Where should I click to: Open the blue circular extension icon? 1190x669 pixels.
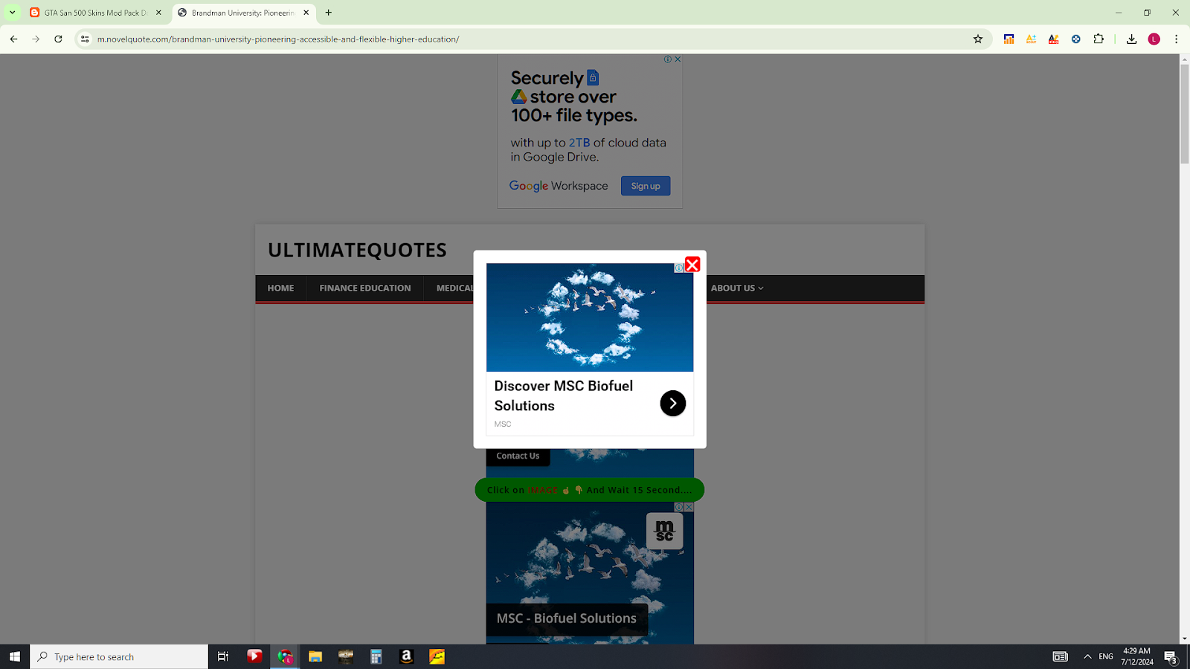(x=1075, y=39)
